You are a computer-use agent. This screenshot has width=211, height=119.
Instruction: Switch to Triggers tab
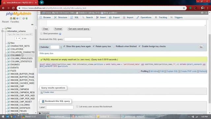tap(177, 18)
